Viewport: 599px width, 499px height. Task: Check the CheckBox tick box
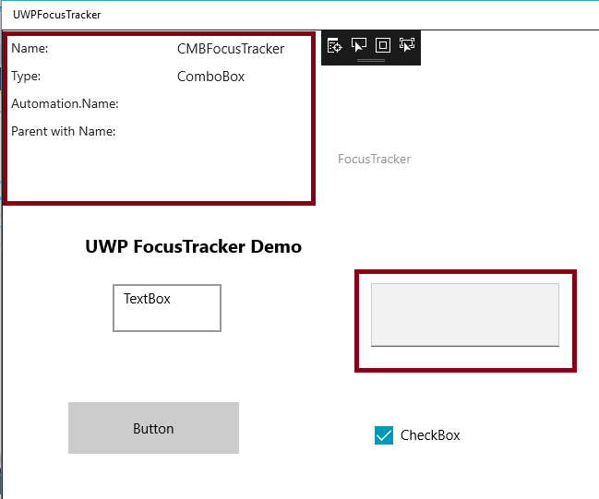(x=384, y=435)
